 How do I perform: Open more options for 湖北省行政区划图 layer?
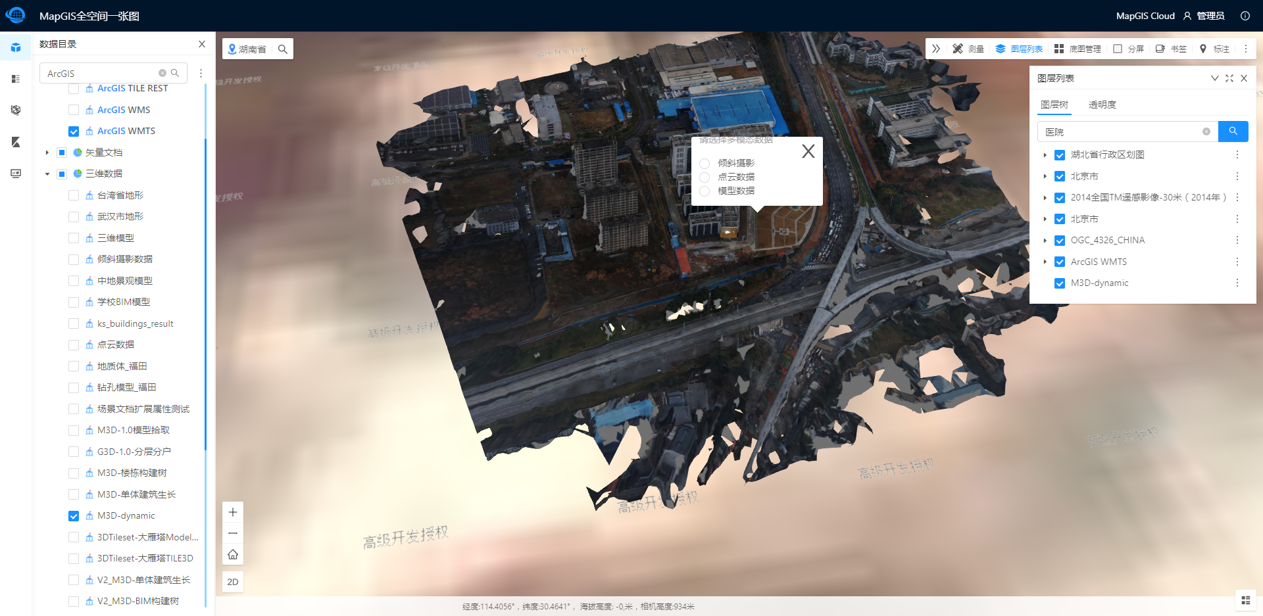coord(1237,155)
